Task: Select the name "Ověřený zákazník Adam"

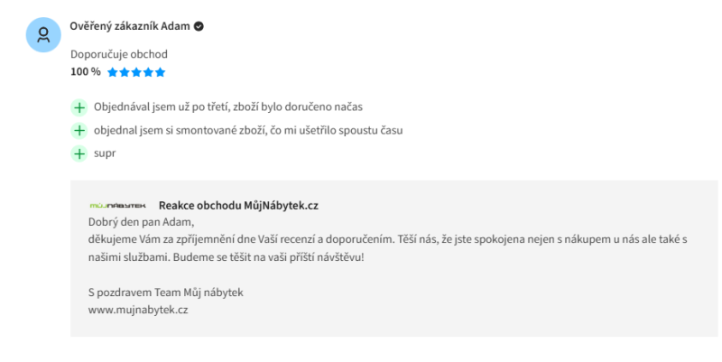Action: click(x=130, y=26)
